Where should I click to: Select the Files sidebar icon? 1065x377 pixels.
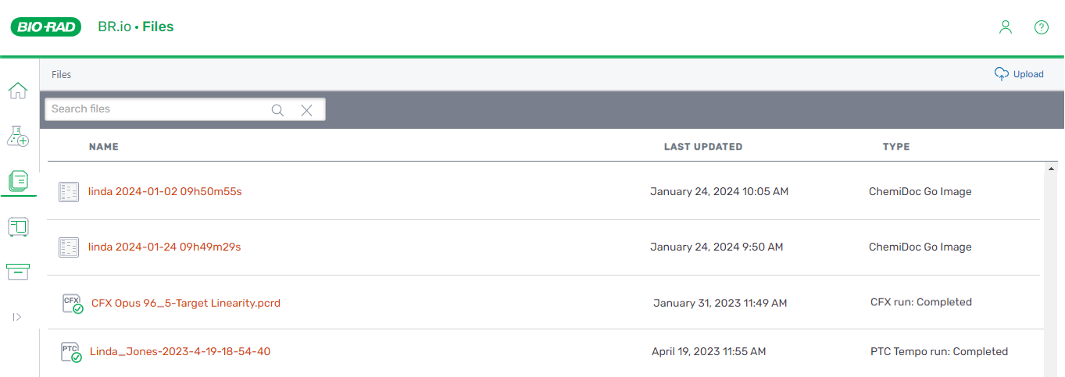coord(17,182)
